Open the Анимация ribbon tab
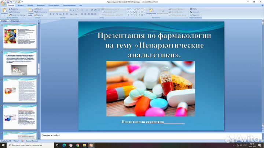Image resolution: width=264 pixels, height=148 pixels. click(x=41, y=5)
